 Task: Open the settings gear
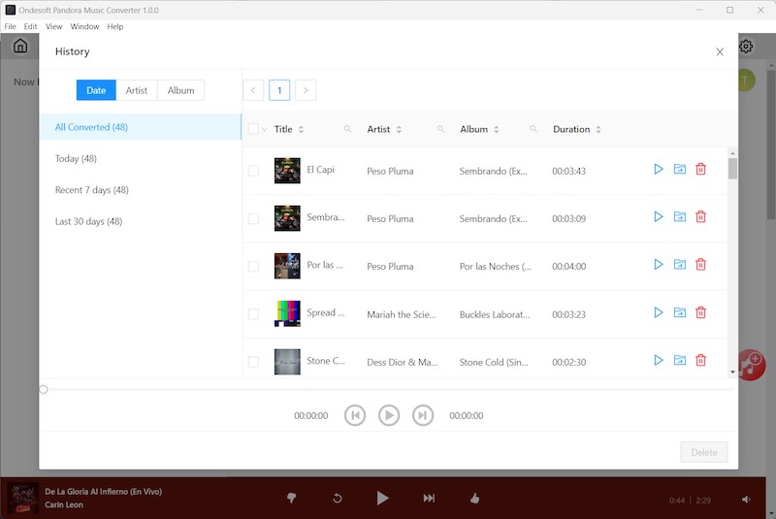(x=746, y=47)
